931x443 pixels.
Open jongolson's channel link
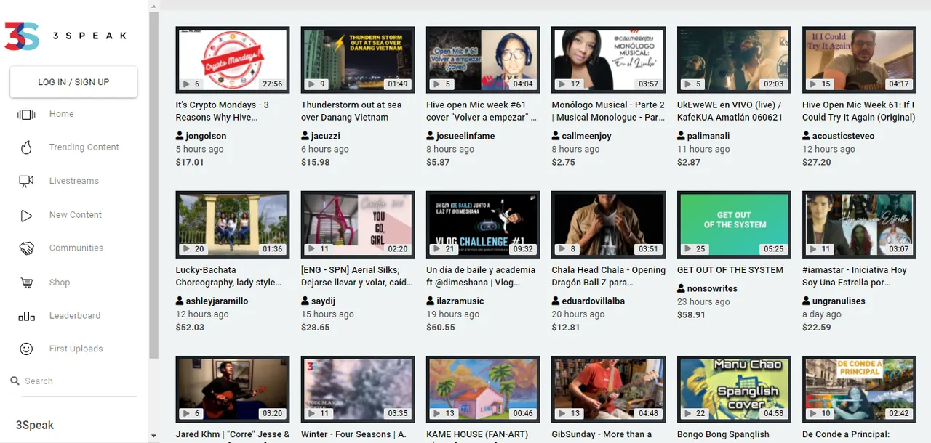click(x=206, y=136)
